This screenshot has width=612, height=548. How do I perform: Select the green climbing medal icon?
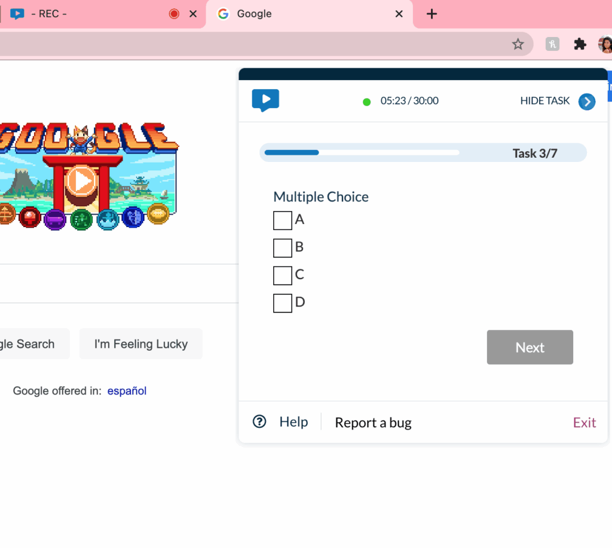(x=81, y=219)
